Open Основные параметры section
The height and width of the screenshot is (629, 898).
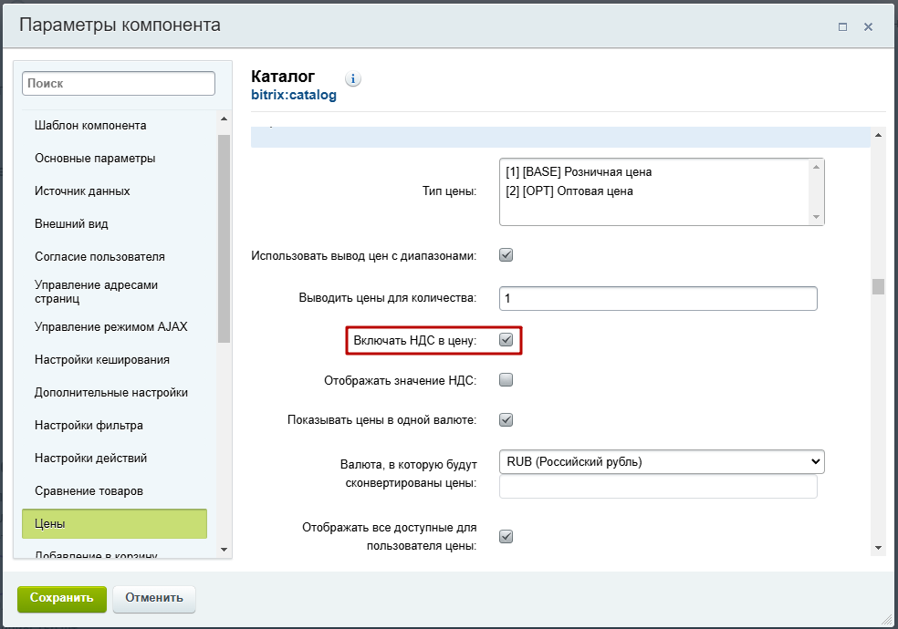coord(95,158)
